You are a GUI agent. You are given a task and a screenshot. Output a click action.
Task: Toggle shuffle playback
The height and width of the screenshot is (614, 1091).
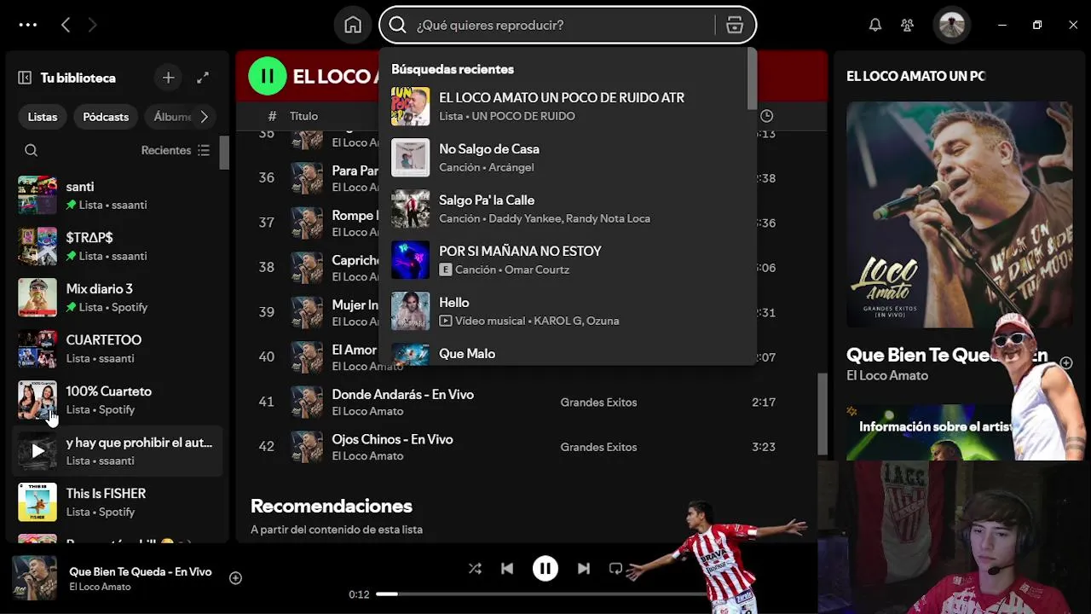(475, 569)
